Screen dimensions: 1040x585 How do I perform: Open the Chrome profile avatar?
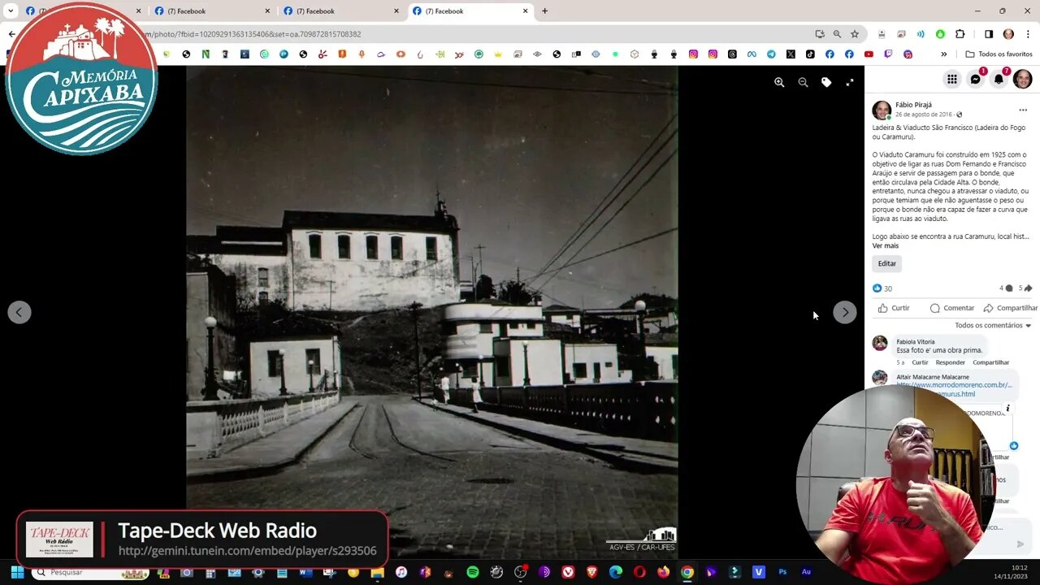(1008, 34)
